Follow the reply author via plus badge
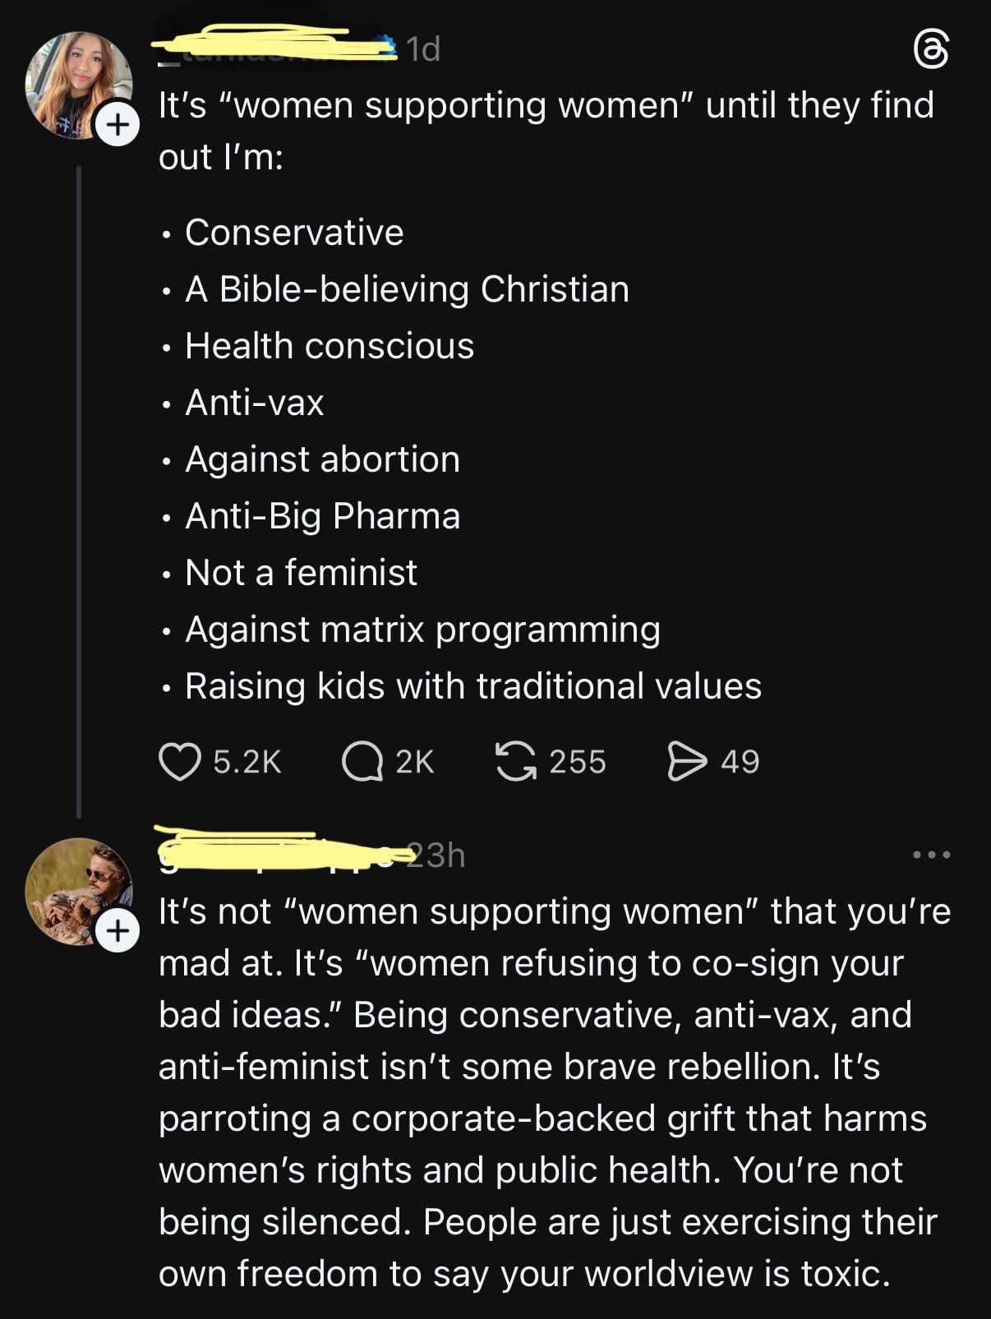 coord(118,930)
